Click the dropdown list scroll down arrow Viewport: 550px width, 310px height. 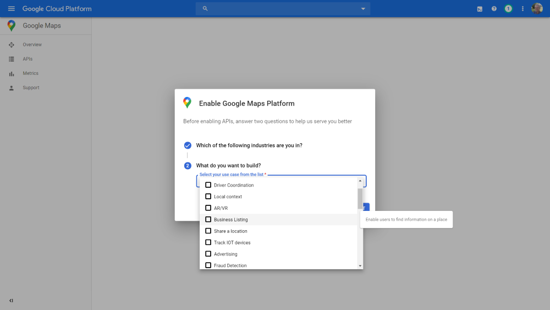(360, 266)
